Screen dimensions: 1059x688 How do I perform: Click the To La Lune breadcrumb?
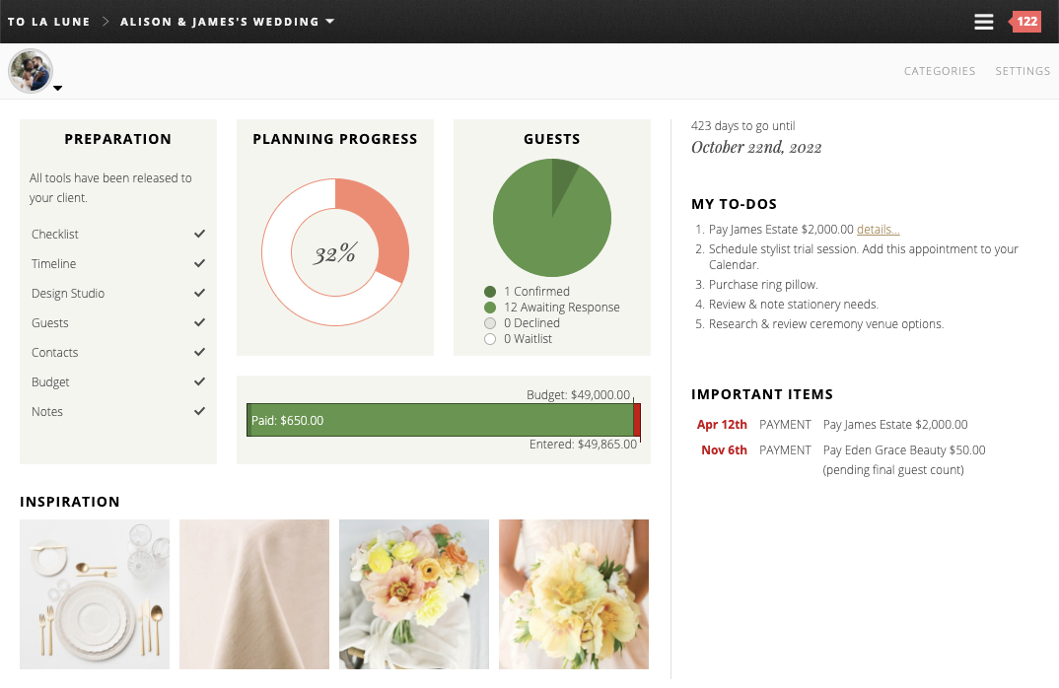click(49, 21)
